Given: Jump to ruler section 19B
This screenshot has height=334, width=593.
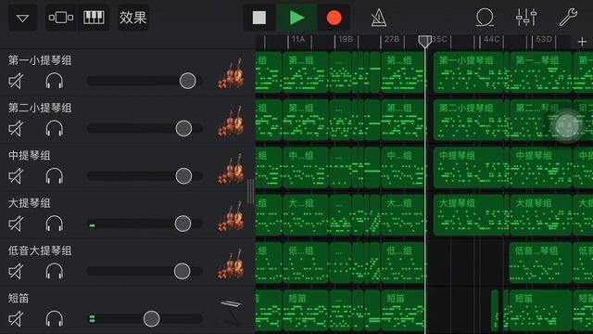Looking at the screenshot, I should click(346, 39).
